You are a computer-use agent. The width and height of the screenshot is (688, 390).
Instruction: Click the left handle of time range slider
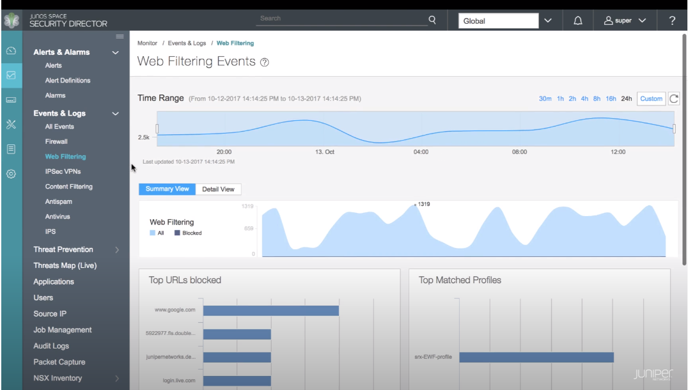157,129
